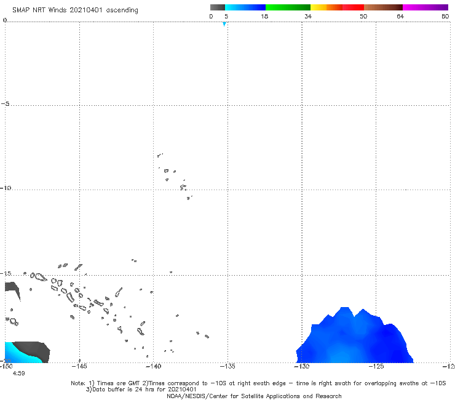Click the yellow-orange-red segment of the color bar
Viewport: 455px width, 400px height.
click(x=337, y=7)
